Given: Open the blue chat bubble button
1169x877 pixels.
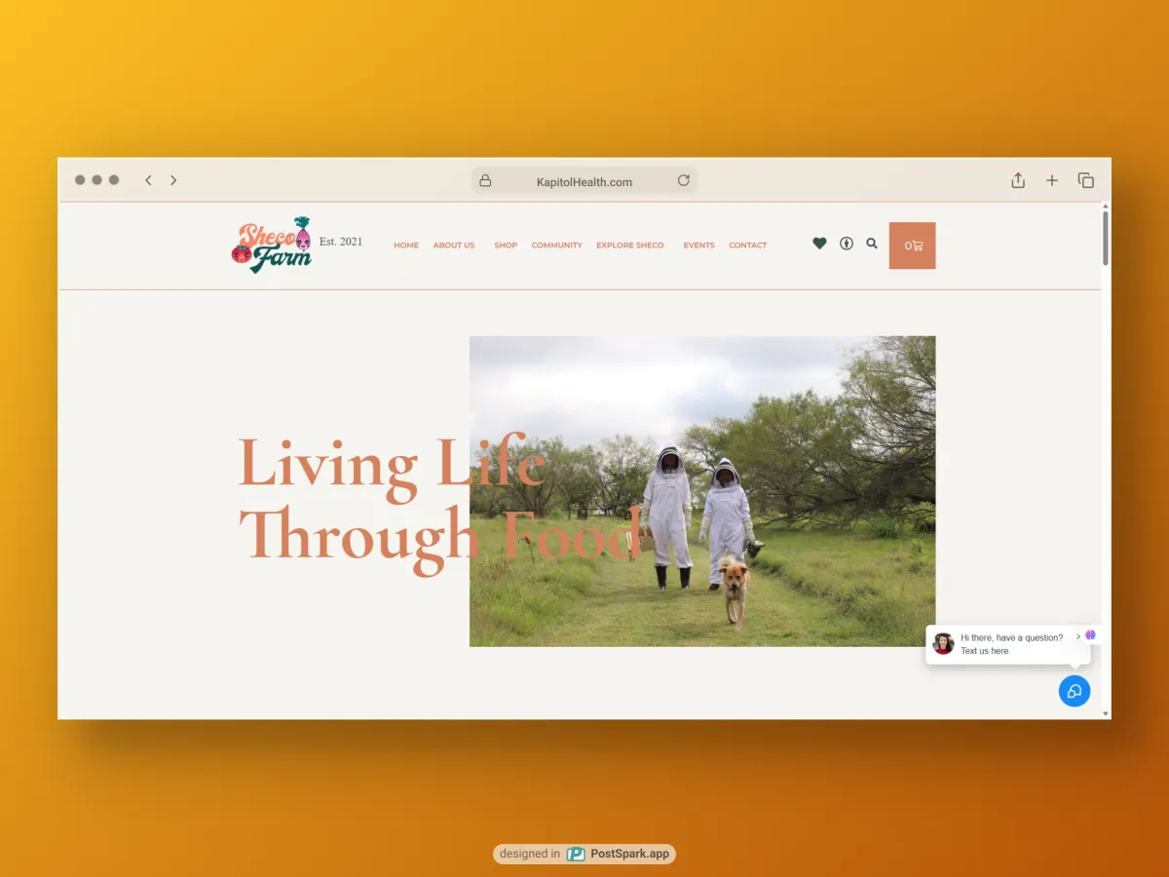Looking at the screenshot, I should (1075, 691).
